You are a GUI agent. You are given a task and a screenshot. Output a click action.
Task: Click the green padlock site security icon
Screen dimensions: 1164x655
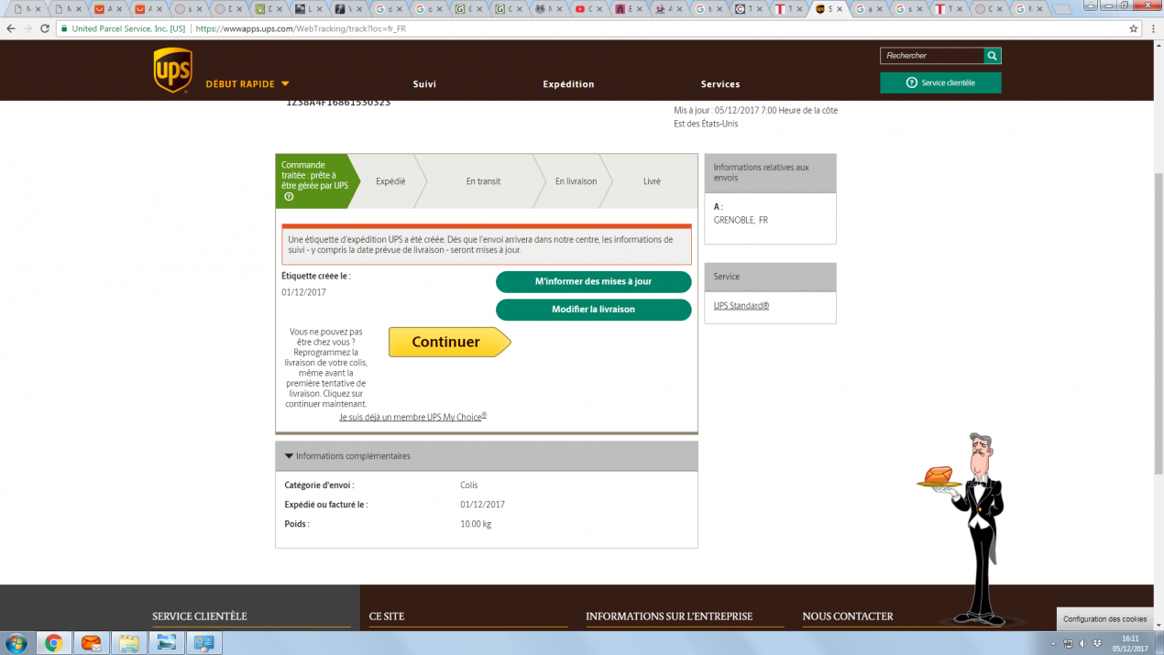pyautogui.click(x=64, y=28)
